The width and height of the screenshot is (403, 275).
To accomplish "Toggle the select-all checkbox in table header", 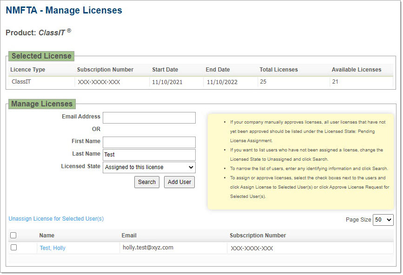I will pyautogui.click(x=13, y=235).
